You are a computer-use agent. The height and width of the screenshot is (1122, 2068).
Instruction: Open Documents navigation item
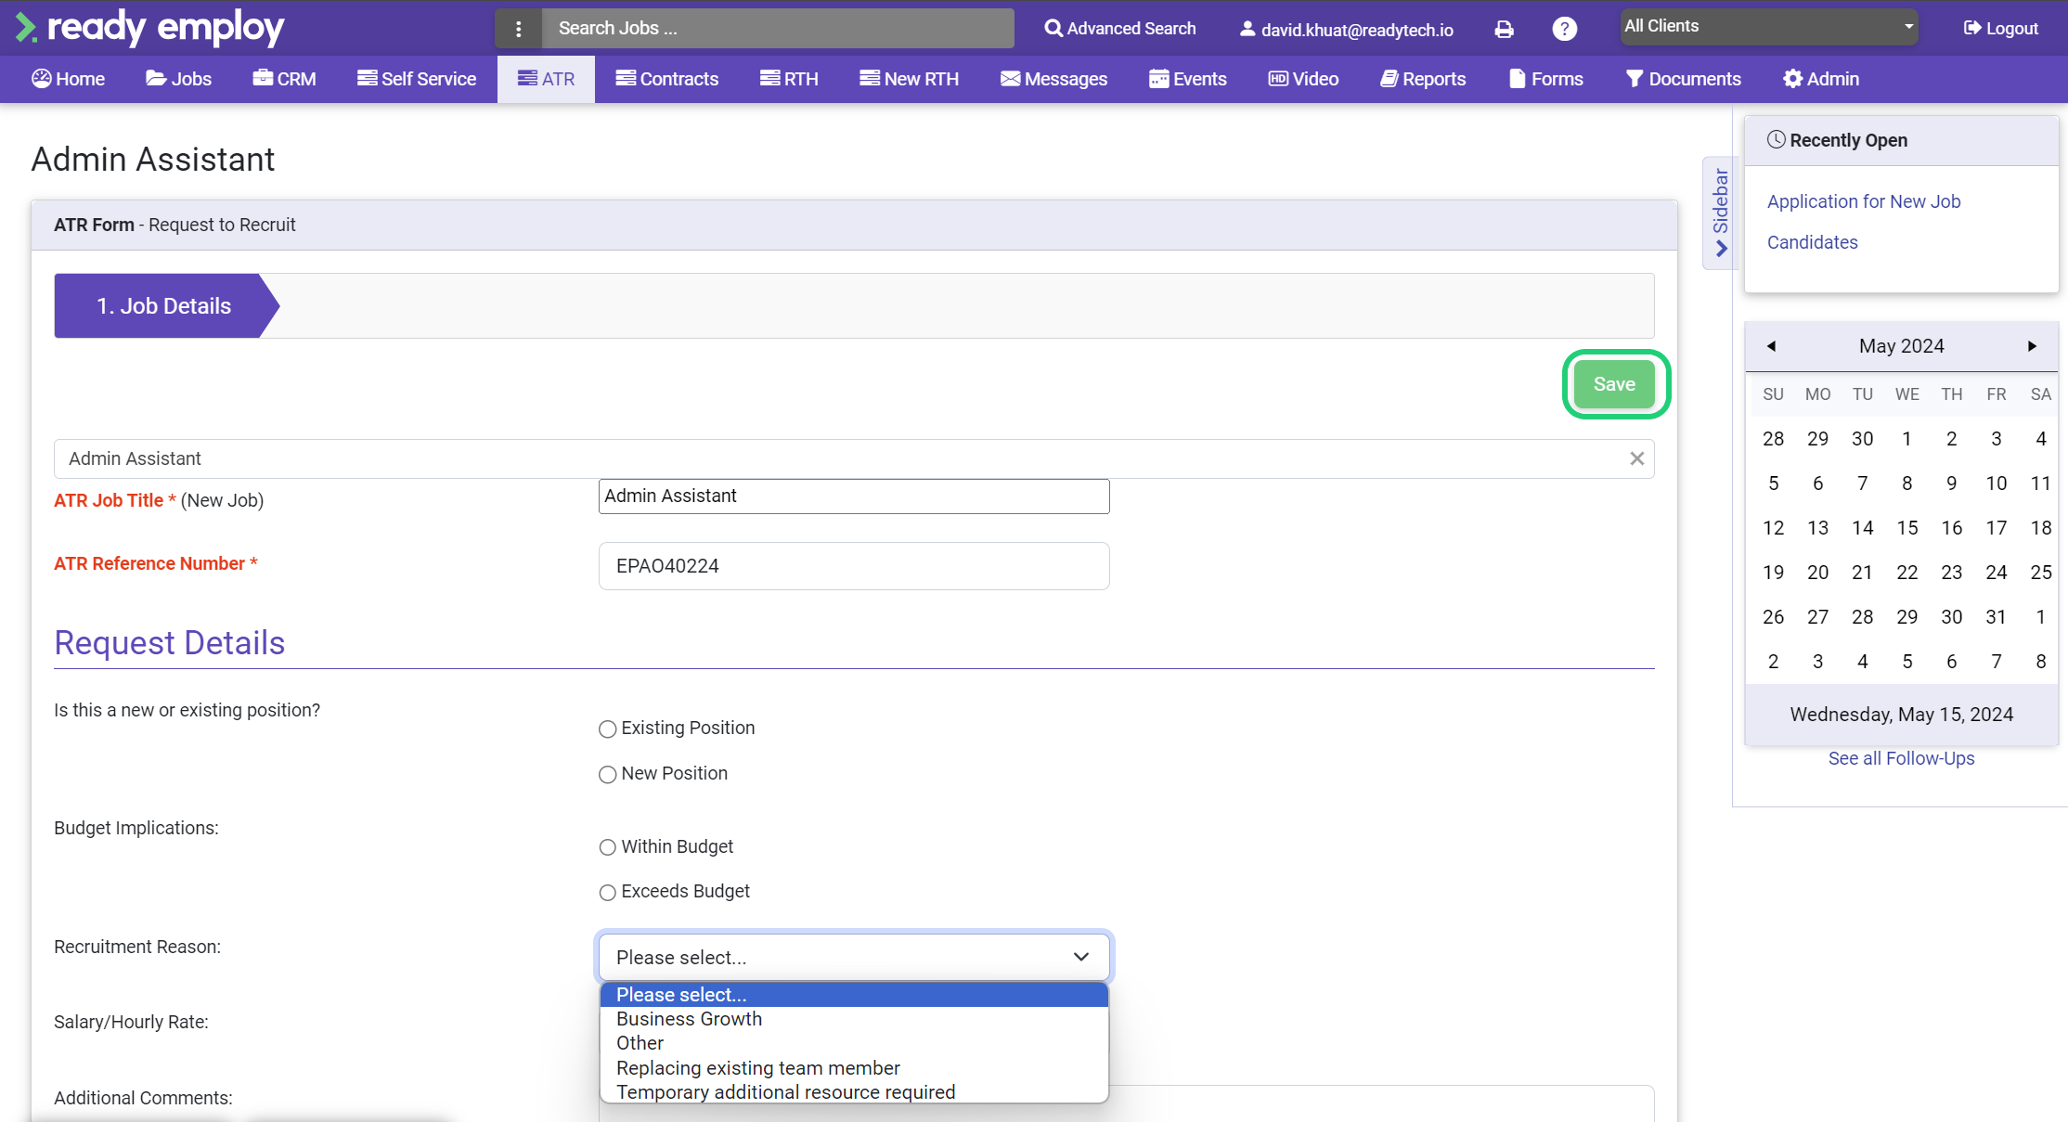point(1684,79)
